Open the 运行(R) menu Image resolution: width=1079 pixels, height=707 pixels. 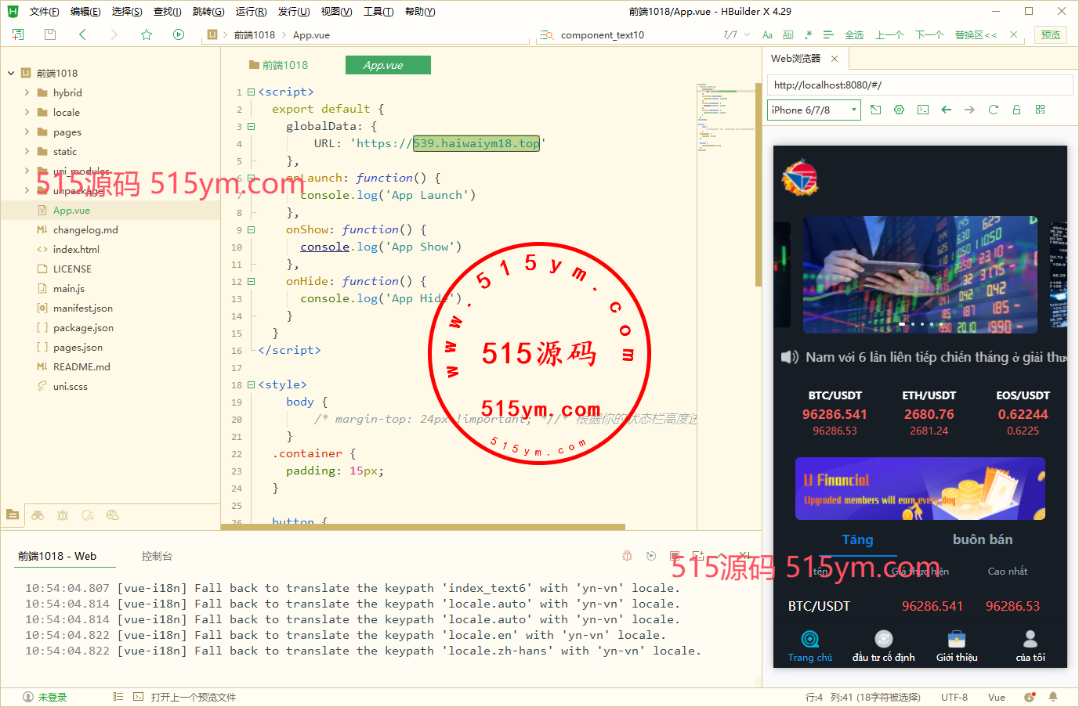pos(251,12)
